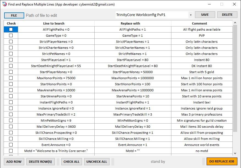
Task: Click ADD ROW to insert a new rule
Action: (x=14, y=161)
